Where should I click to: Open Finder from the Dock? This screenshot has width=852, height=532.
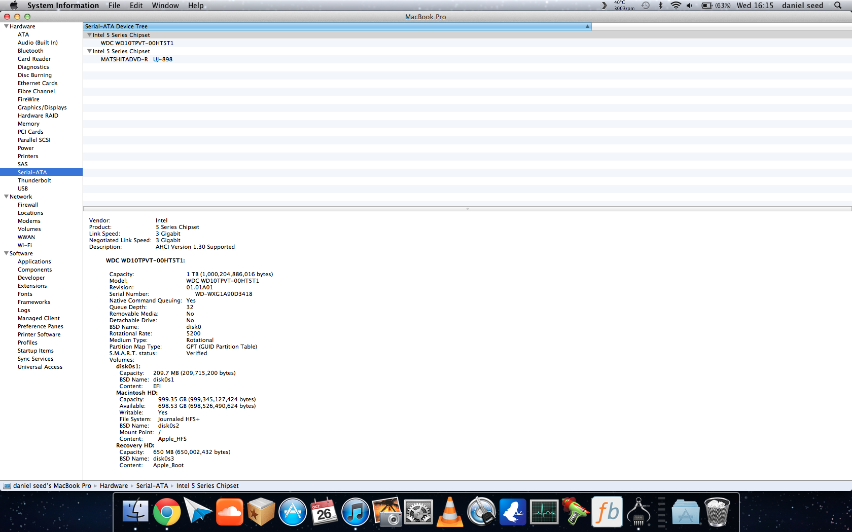tap(135, 512)
